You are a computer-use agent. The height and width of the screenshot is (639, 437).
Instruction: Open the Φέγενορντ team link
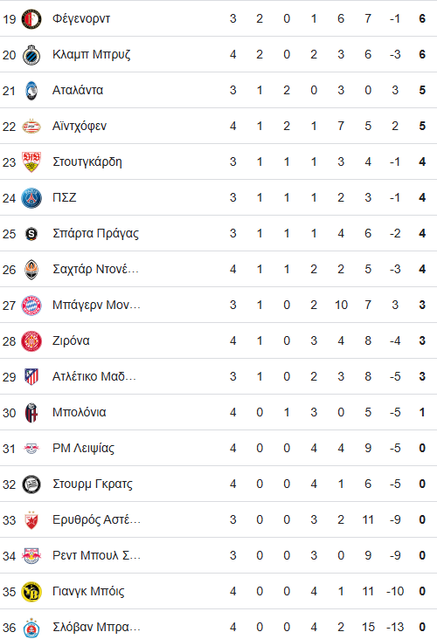pyautogui.click(x=81, y=18)
